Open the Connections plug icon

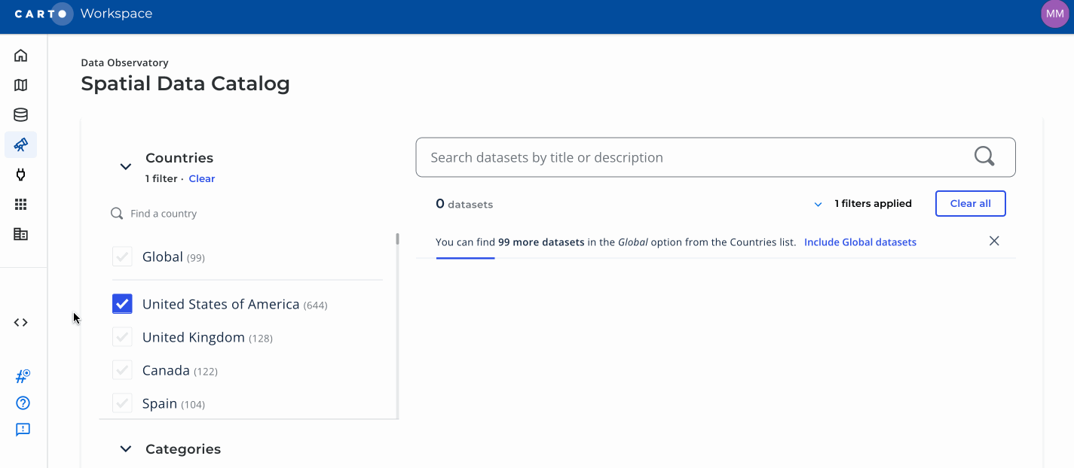pyautogui.click(x=21, y=175)
